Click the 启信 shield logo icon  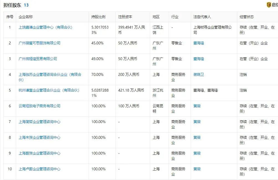pos(269,5)
